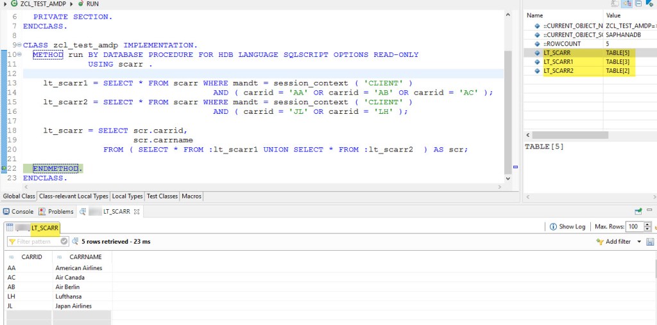
Task: Collapse the METHOD run code fold marker
Action: pyautogui.click(x=19, y=55)
